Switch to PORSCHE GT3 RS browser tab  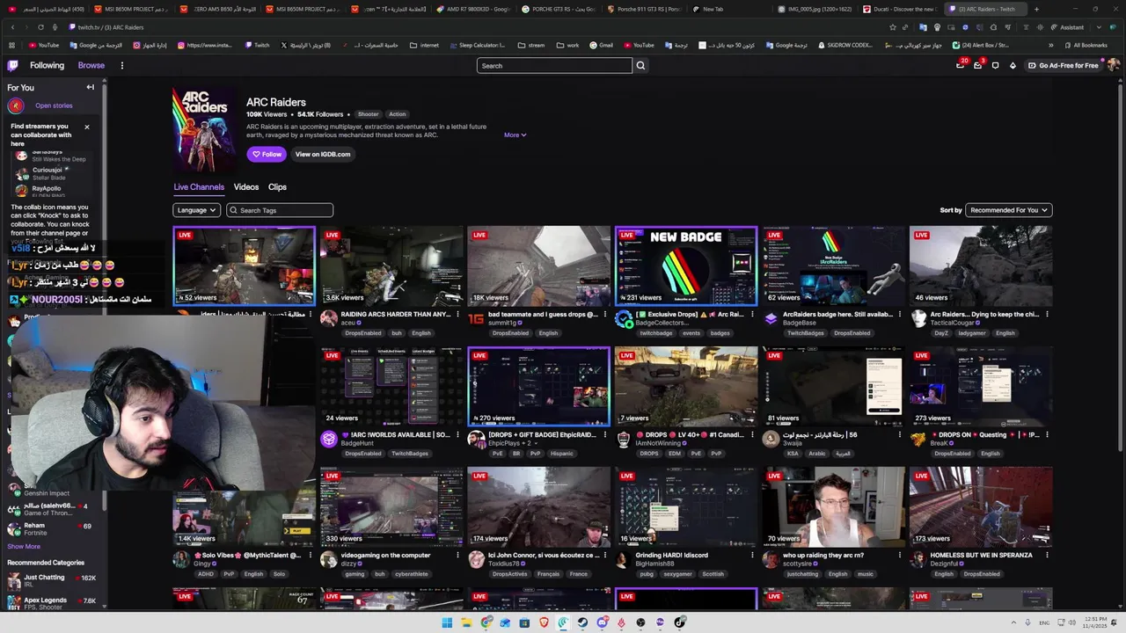click(x=559, y=9)
